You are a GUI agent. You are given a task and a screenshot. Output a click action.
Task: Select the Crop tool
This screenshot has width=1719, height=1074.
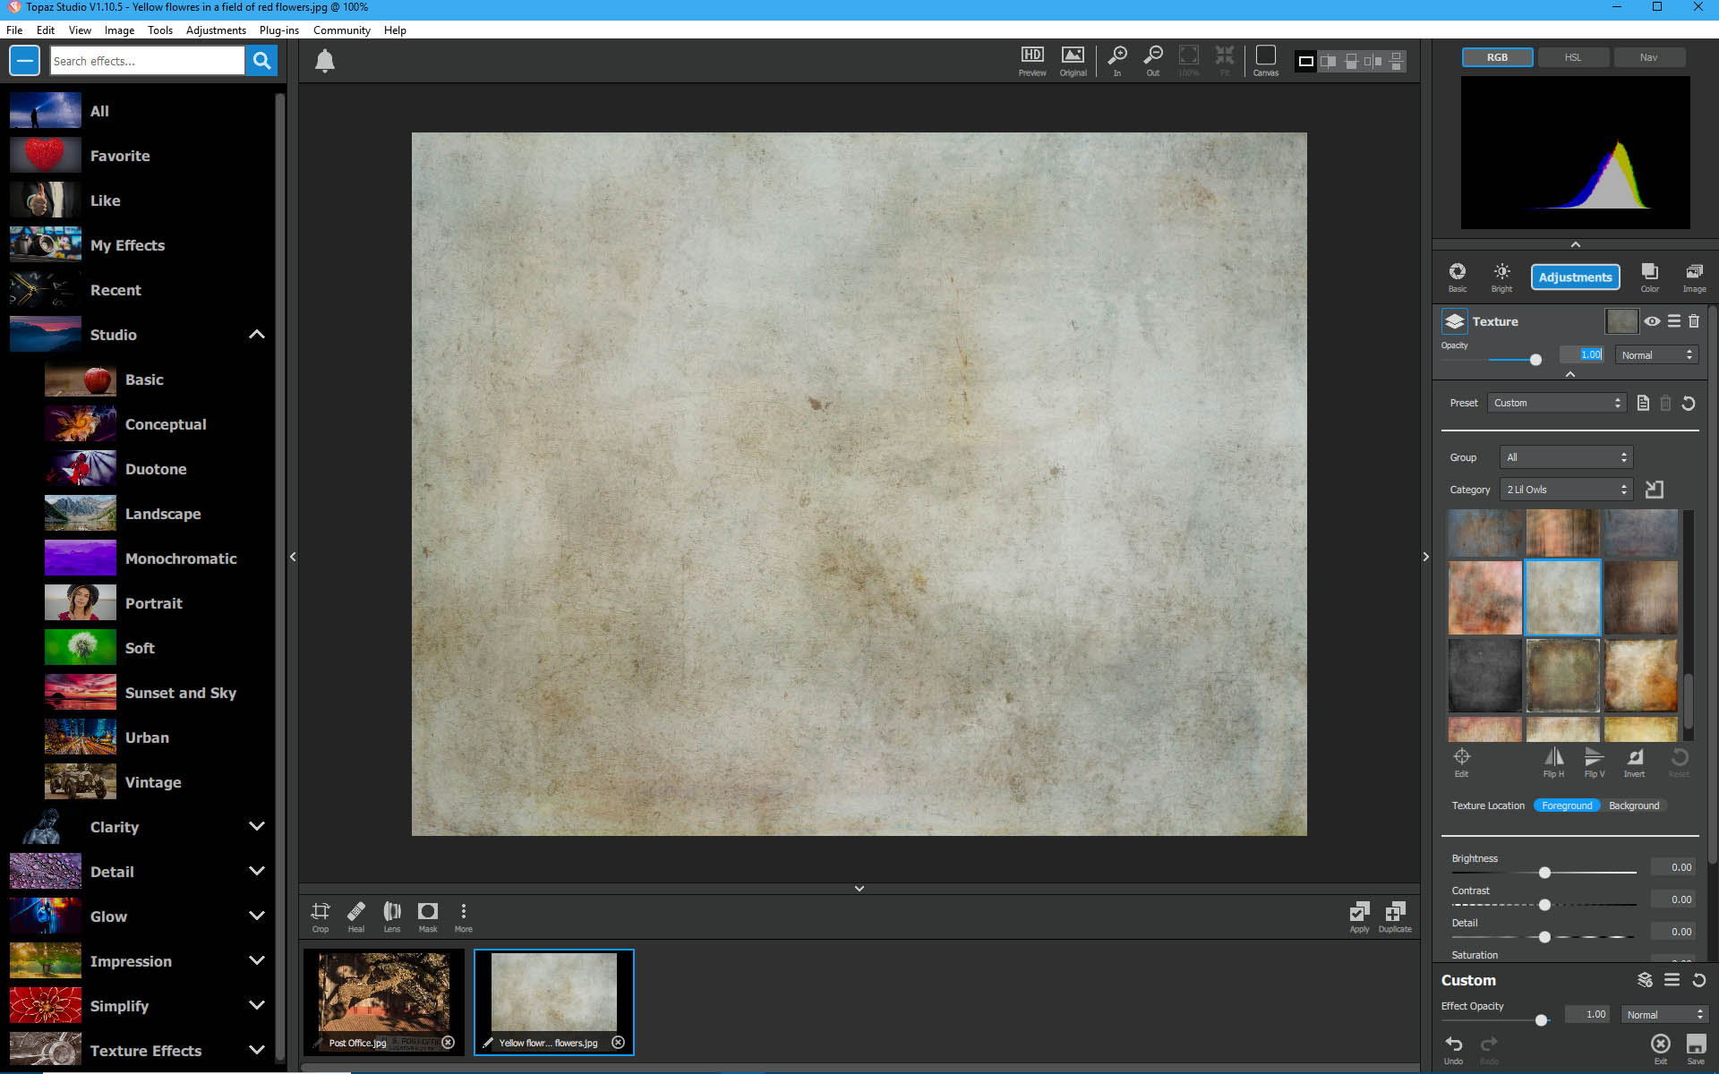tap(321, 916)
